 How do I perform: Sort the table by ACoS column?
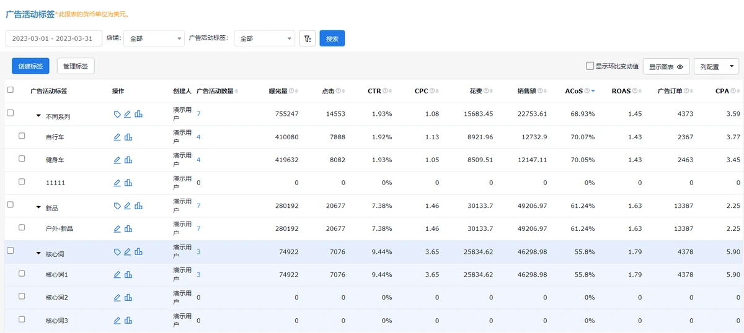[593, 91]
